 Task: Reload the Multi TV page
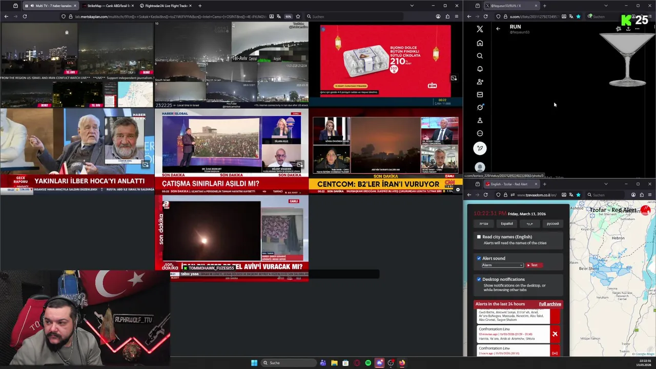(x=25, y=16)
